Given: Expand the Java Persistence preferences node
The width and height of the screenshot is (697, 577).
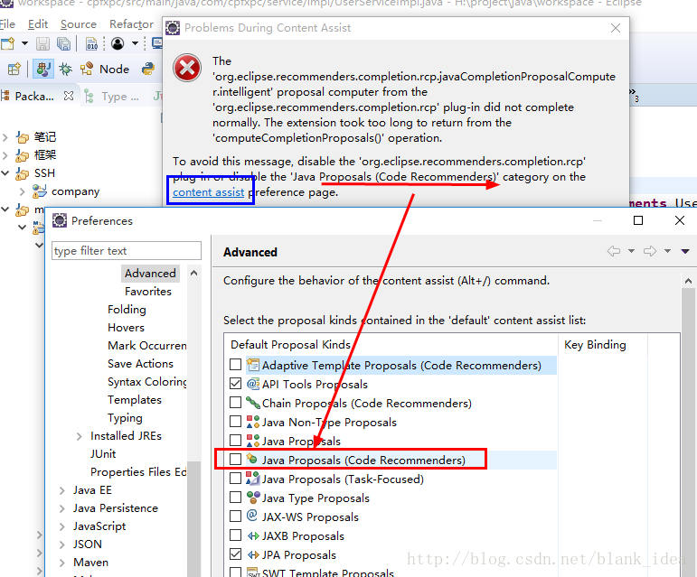Looking at the screenshot, I should point(61,508).
